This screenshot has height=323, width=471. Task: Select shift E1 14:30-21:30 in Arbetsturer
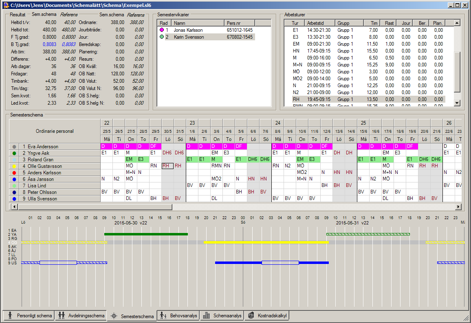(x=369, y=30)
